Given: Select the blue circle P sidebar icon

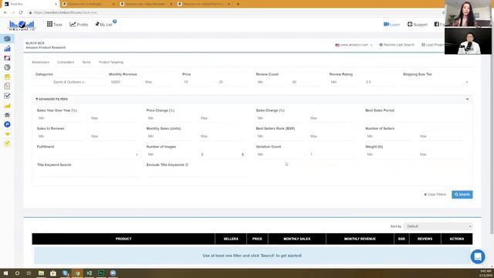Looking at the screenshot, I should [x=7, y=124].
